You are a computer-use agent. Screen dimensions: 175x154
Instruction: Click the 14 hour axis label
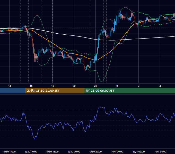(x=10, y=86)
